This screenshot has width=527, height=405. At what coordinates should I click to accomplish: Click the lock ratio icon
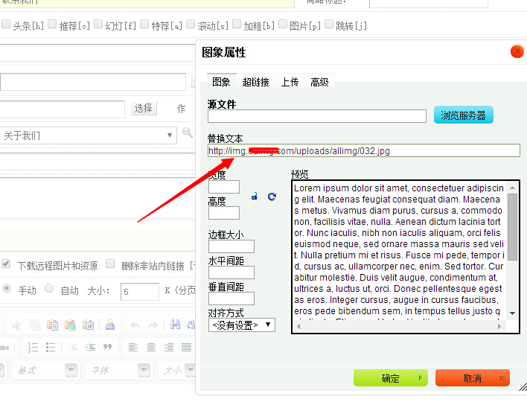tap(255, 197)
